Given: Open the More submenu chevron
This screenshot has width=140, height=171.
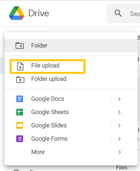Looking at the screenshot, I should click(x=119, y=152).
